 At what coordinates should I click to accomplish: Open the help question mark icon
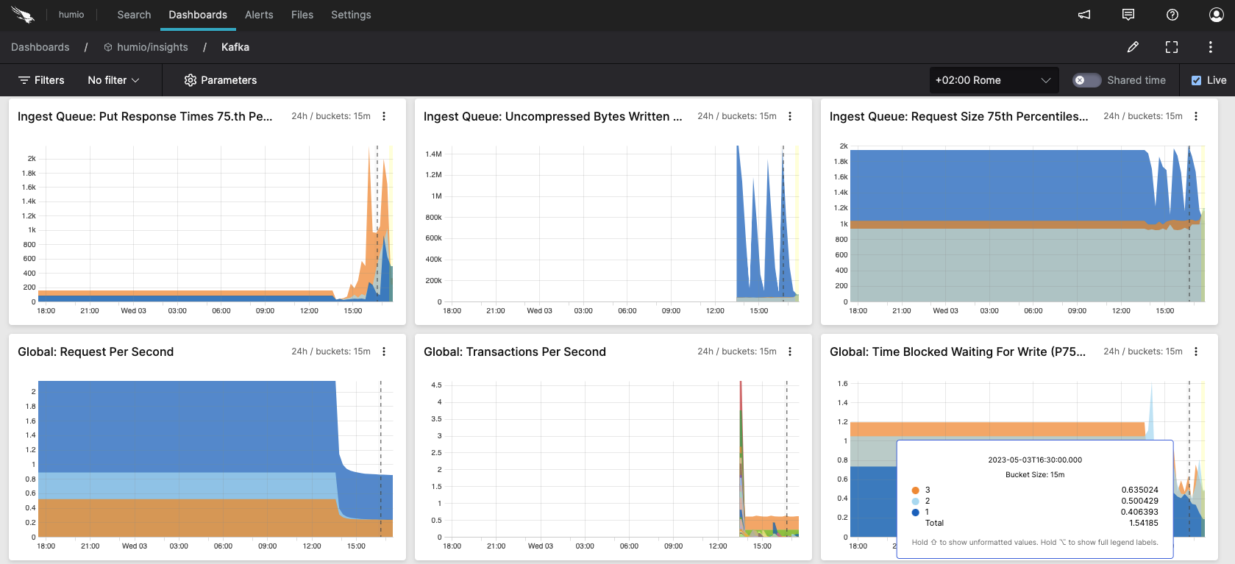pos(1172,15)
